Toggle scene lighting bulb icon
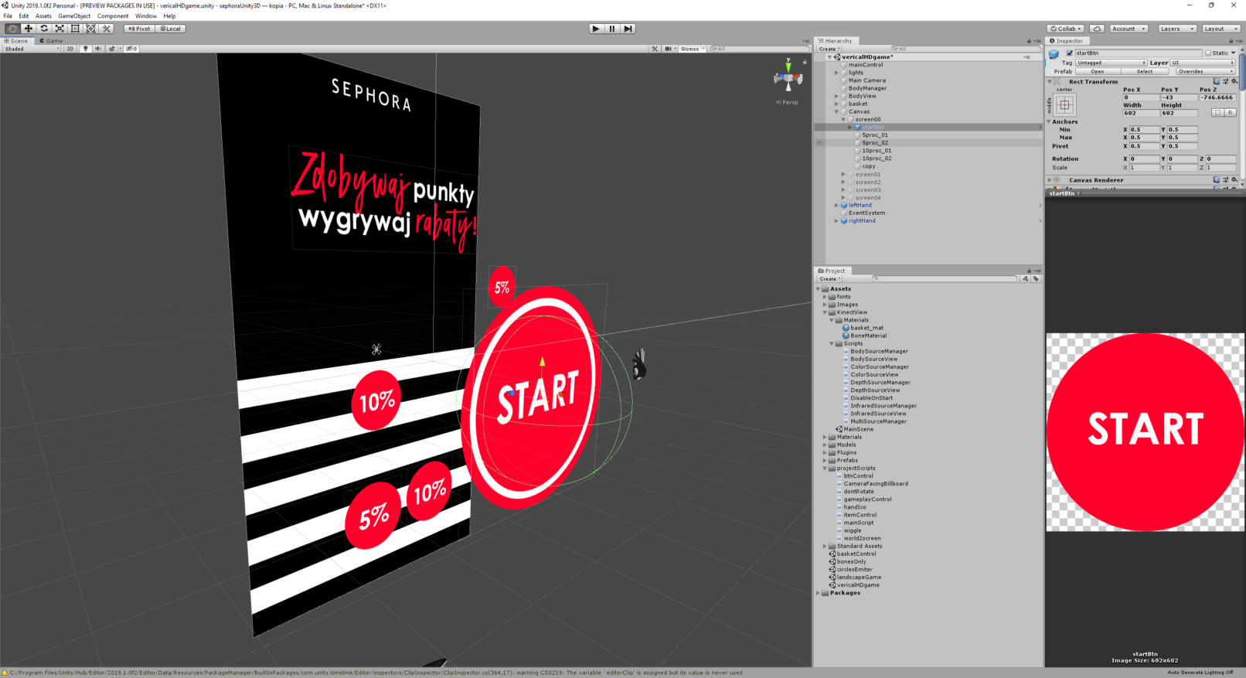The height and width of the screenshot is (678, 1246). point(86,49)
